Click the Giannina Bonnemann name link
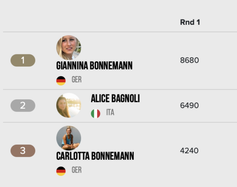237x187 pixels. point(94,65)
